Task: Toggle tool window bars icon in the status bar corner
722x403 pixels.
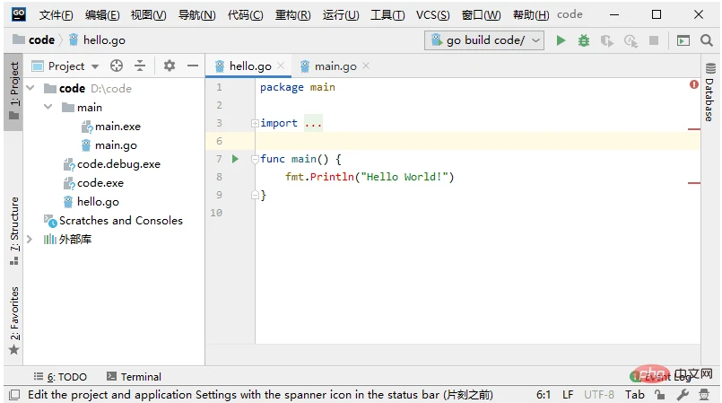Action: [14, 395]
